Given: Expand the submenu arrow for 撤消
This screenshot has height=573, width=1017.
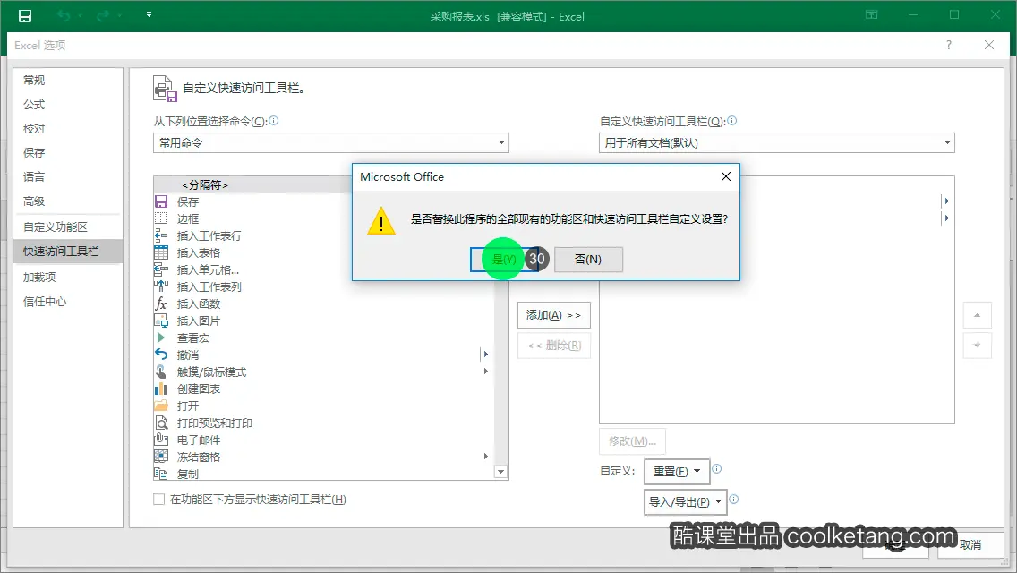Looking at the screenshot, I should click(x=486, y=355).
